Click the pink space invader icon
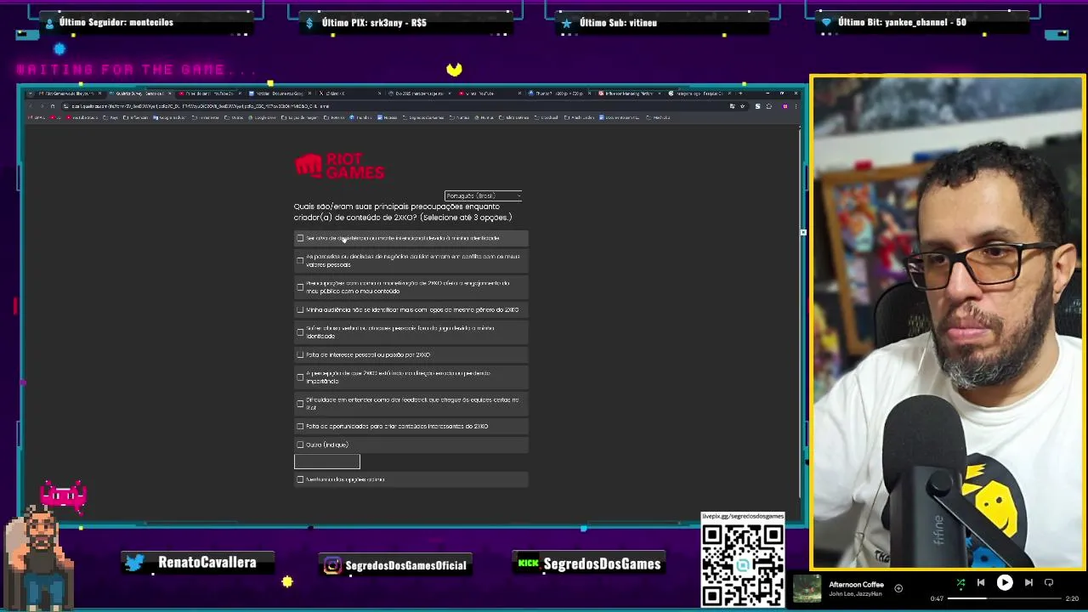Viewport: 1088px width, 612px height. (x=64, y=496)
